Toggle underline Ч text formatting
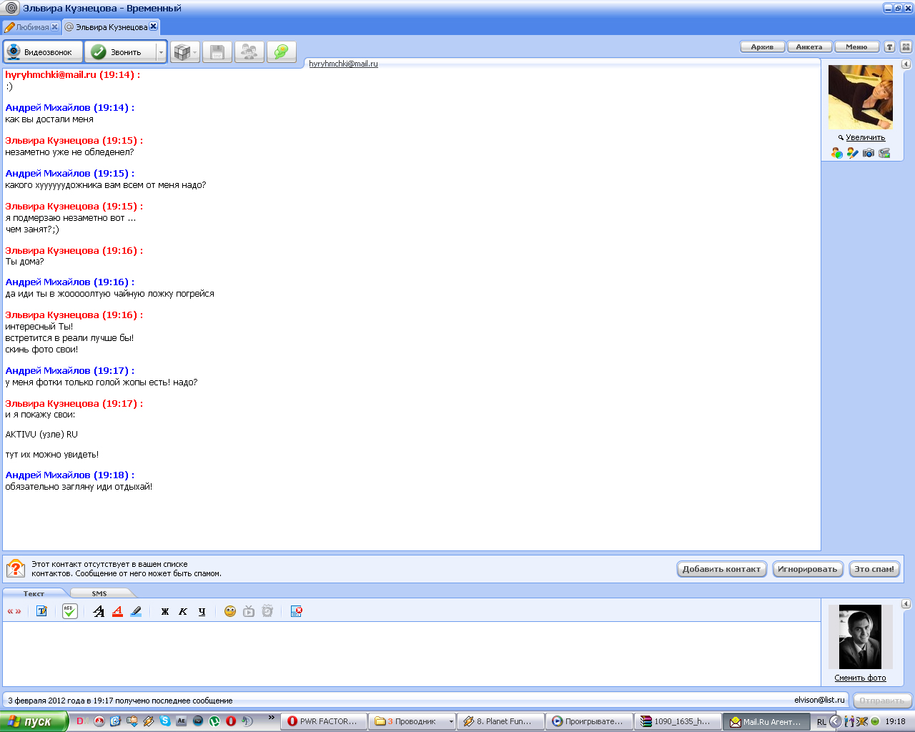Image resolution: width=915 pixels, height=732 pixels. click(x=202, y=611)
